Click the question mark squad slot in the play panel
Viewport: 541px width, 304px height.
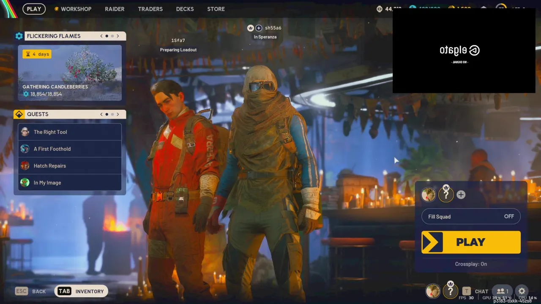click(446, 194)
